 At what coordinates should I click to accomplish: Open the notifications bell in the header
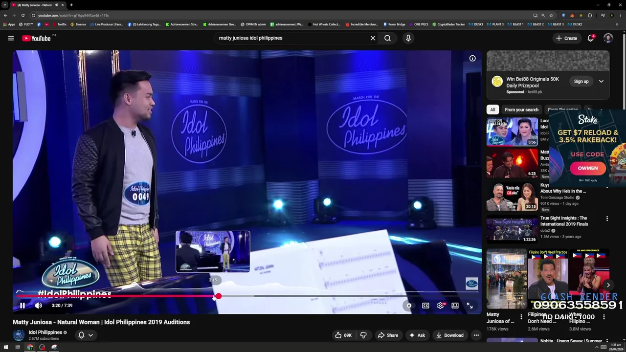(591, 38)
